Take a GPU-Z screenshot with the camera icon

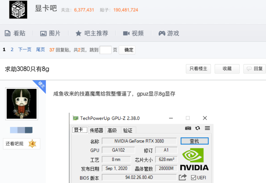pyautogui.click(x=188, y=128)
